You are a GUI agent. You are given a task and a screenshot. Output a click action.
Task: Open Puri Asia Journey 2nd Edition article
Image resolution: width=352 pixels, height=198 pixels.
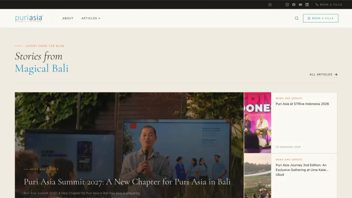(x=302, y=170)
